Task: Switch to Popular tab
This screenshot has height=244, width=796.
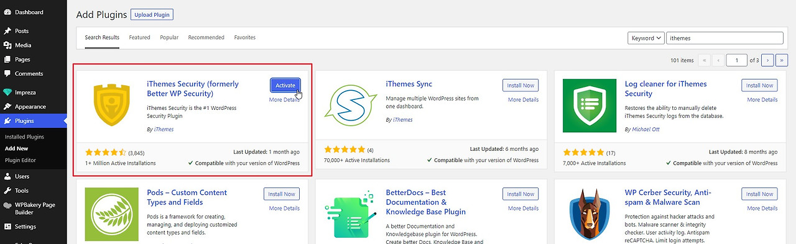Action: click(x=169, y=37)
